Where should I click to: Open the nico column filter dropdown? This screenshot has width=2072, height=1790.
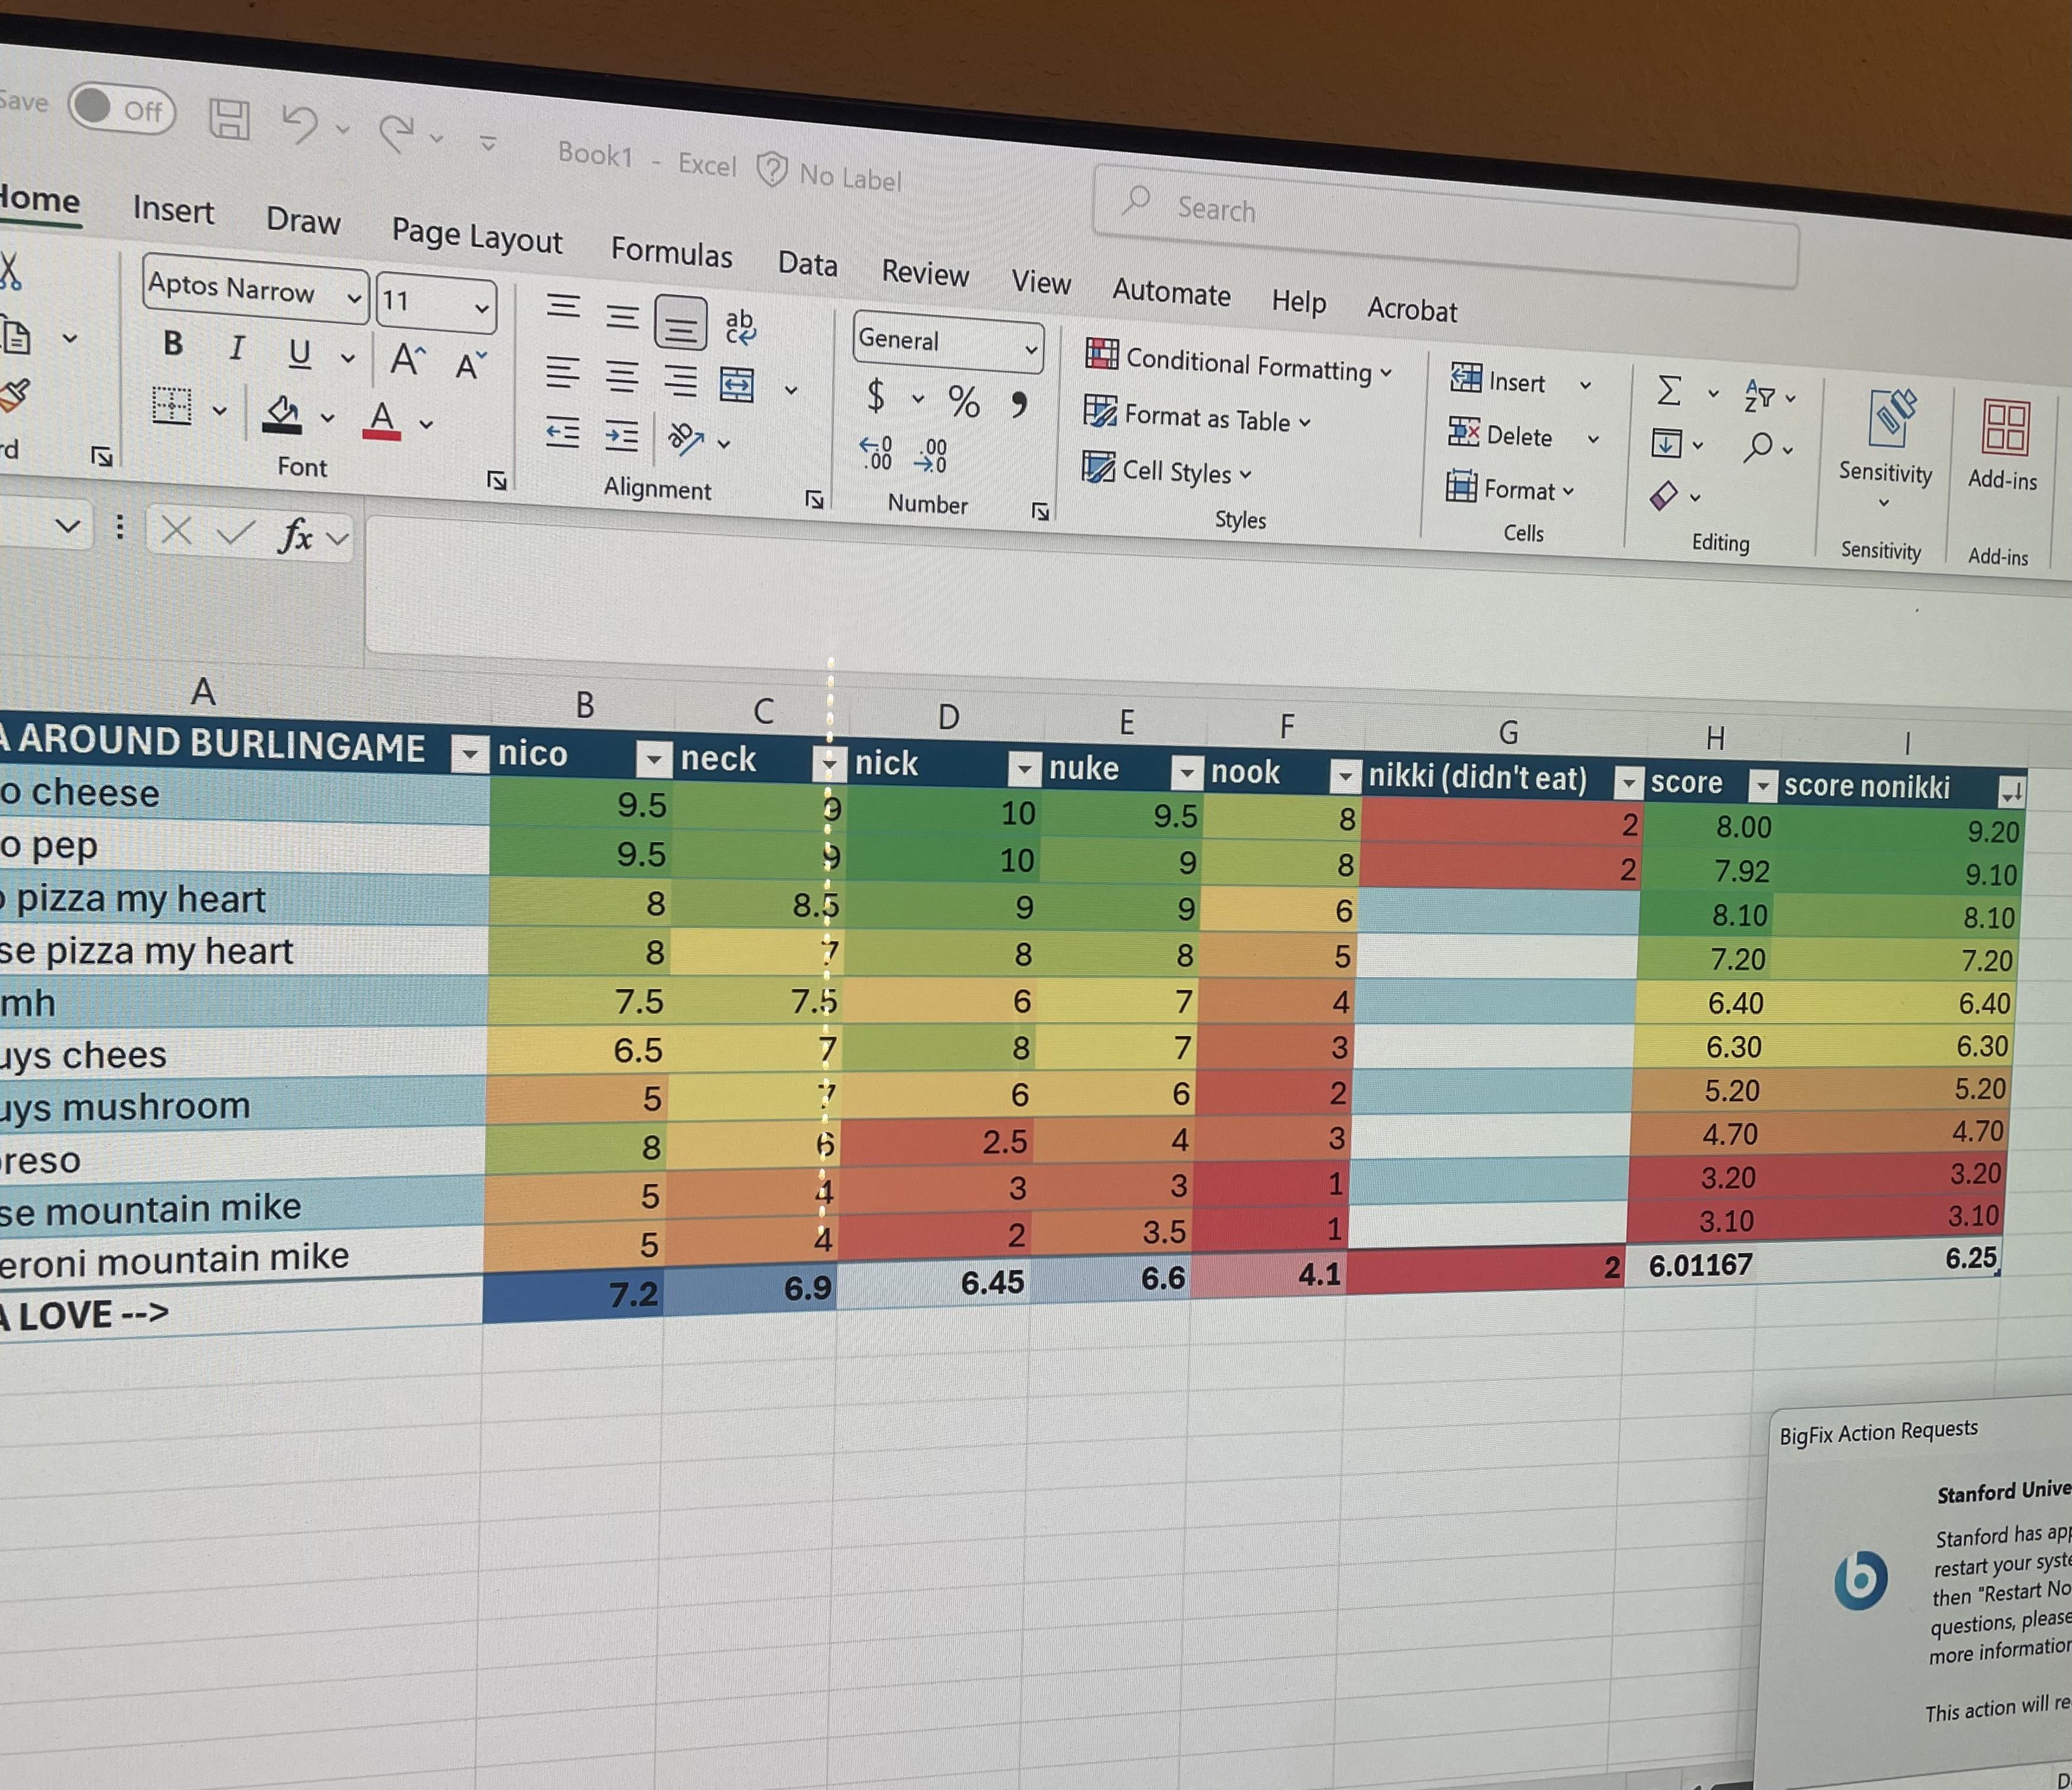click(x=653, y=760)
